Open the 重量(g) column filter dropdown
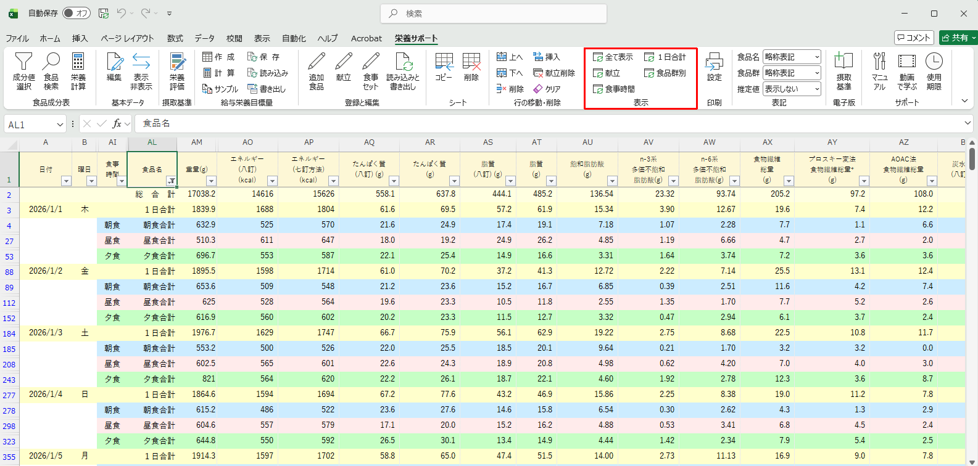The height and width of the screenshot is (466, 978). point(211,181)
